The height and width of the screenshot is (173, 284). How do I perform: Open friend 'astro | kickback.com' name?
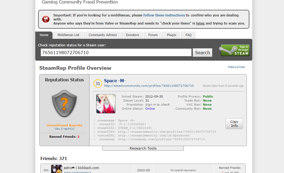[x=81, y=168]
